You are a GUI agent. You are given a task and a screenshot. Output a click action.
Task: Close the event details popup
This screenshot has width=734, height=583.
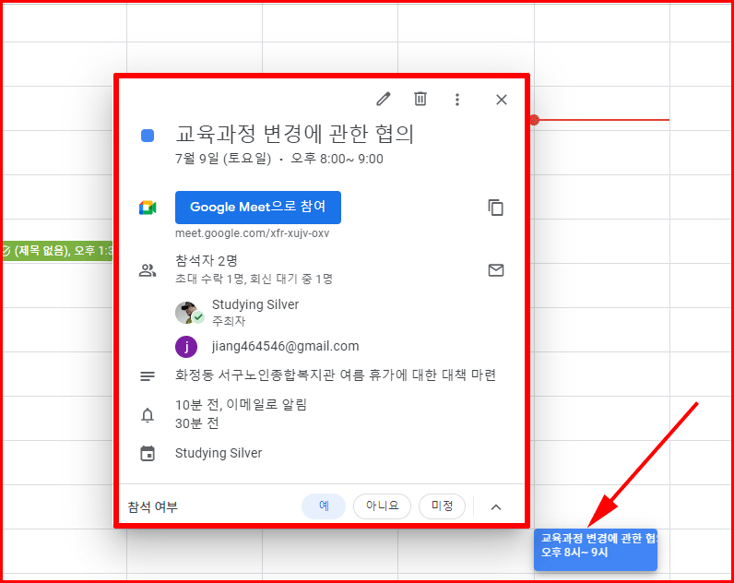pyautogui.click(x=502, y=100)
